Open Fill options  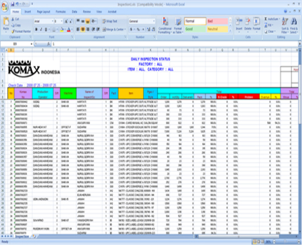pos(268,25)
